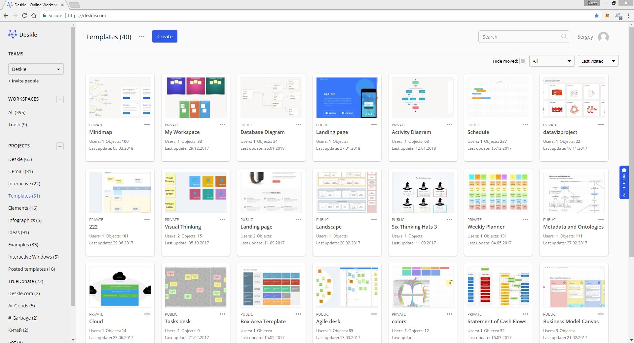Open options menu on Business Model Canvas card
Screen dimensions: 634x343
[601, 314]
